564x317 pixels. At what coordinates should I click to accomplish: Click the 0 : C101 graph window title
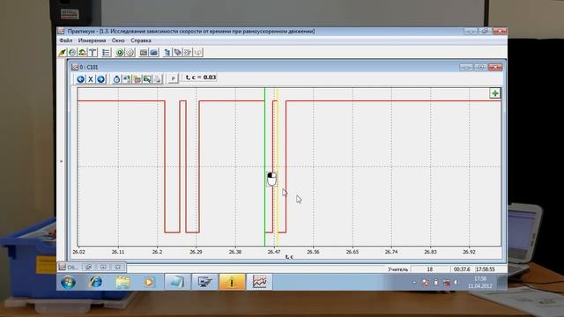click(88, 67)
